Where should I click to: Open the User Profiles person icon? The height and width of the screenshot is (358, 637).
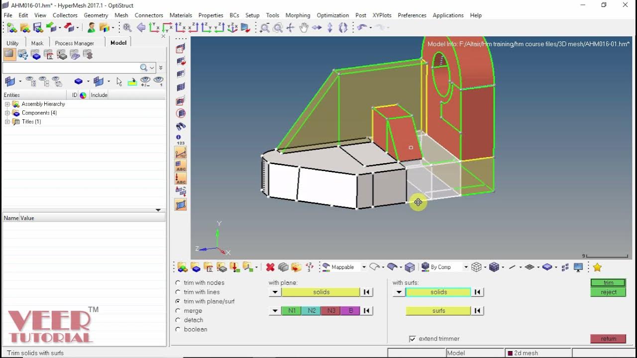(92, 28)
